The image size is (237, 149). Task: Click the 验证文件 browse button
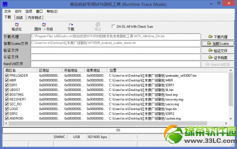pyautogui.click(x=218, y=51)
